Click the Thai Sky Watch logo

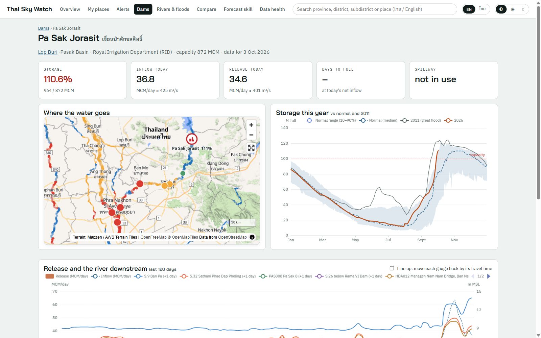tap(29, 9)
